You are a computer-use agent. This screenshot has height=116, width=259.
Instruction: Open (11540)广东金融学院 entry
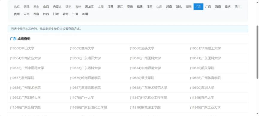click(25, 107)
